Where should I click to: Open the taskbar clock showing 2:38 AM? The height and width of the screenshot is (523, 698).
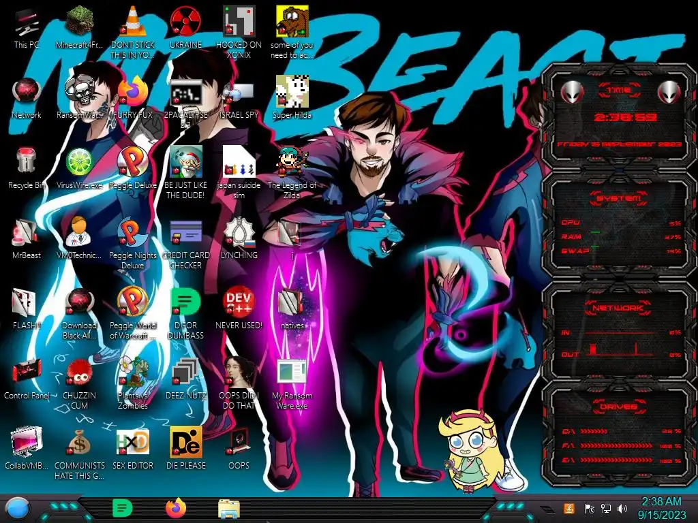(661, 508)
